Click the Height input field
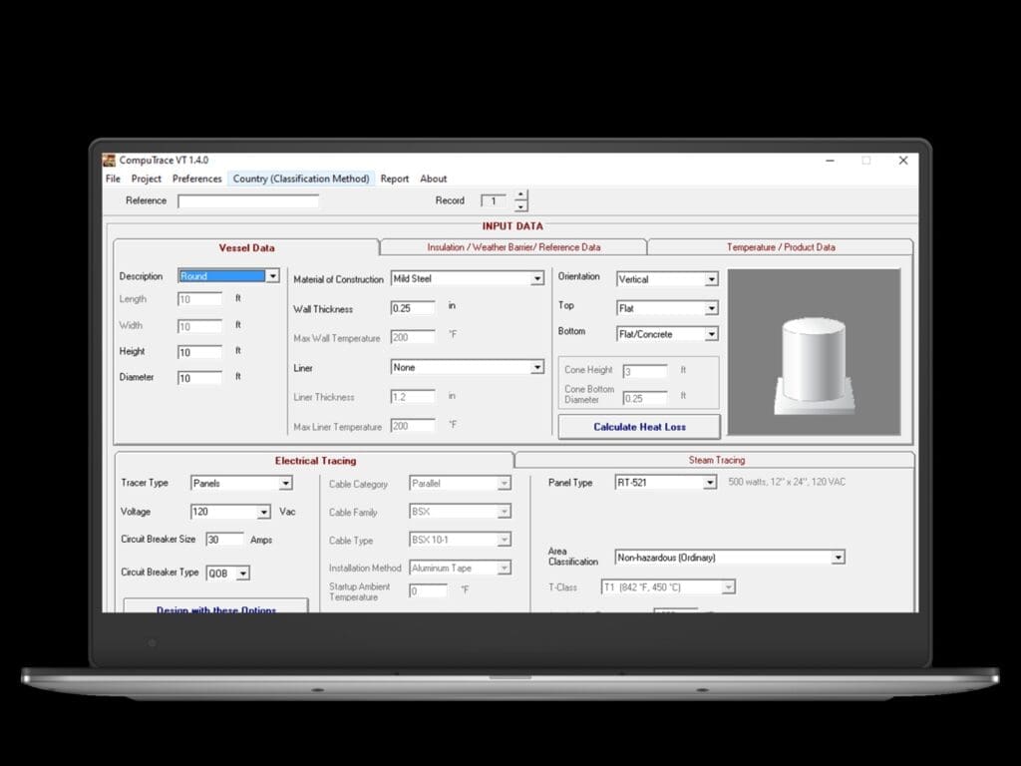Viewport: 1021px width, 766px height. click(x=199, y=352)
